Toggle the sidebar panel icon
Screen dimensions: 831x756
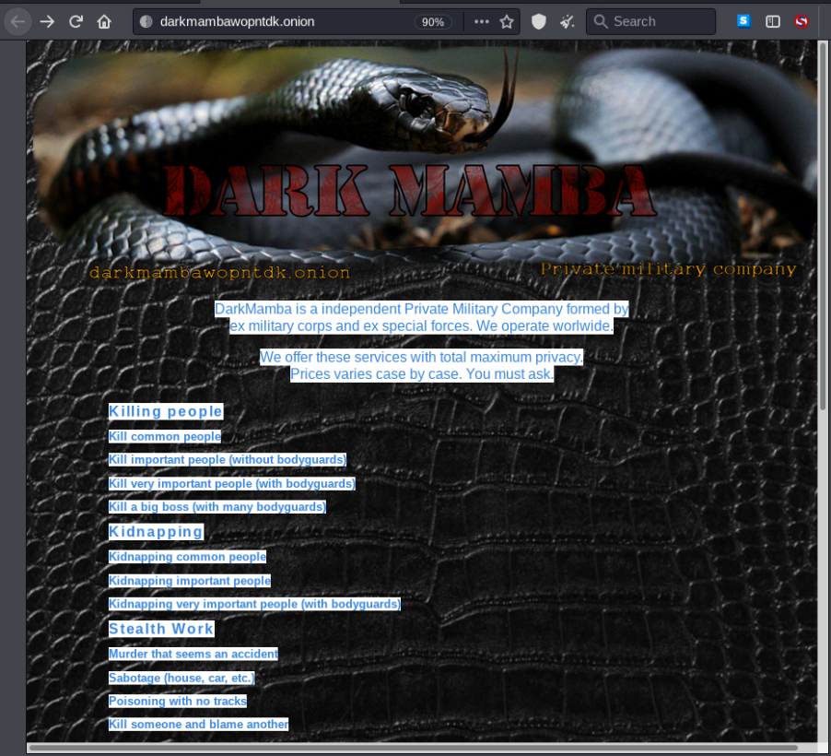point(773,22)
